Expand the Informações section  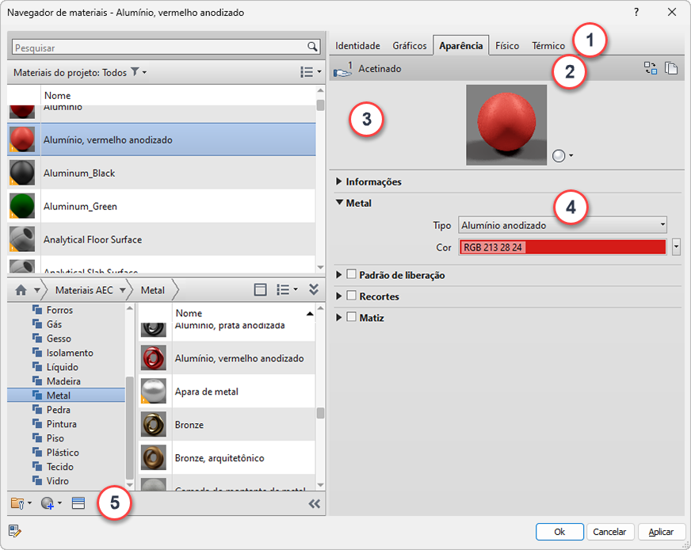[339, 181]
